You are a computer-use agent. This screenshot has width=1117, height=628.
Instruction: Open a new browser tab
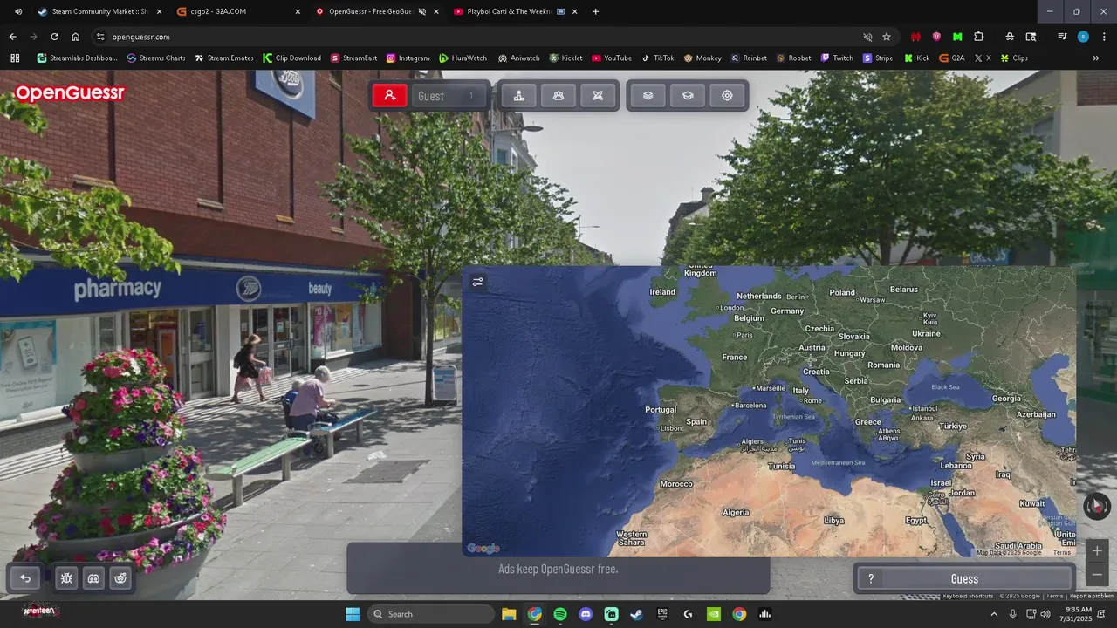click(596, 11)
